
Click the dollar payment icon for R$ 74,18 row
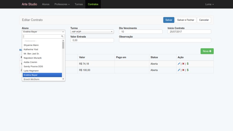point(188,63)
